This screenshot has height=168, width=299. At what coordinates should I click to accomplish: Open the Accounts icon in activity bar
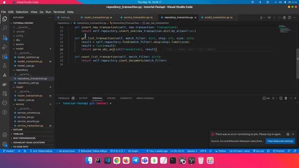click(x=5, y=135)
